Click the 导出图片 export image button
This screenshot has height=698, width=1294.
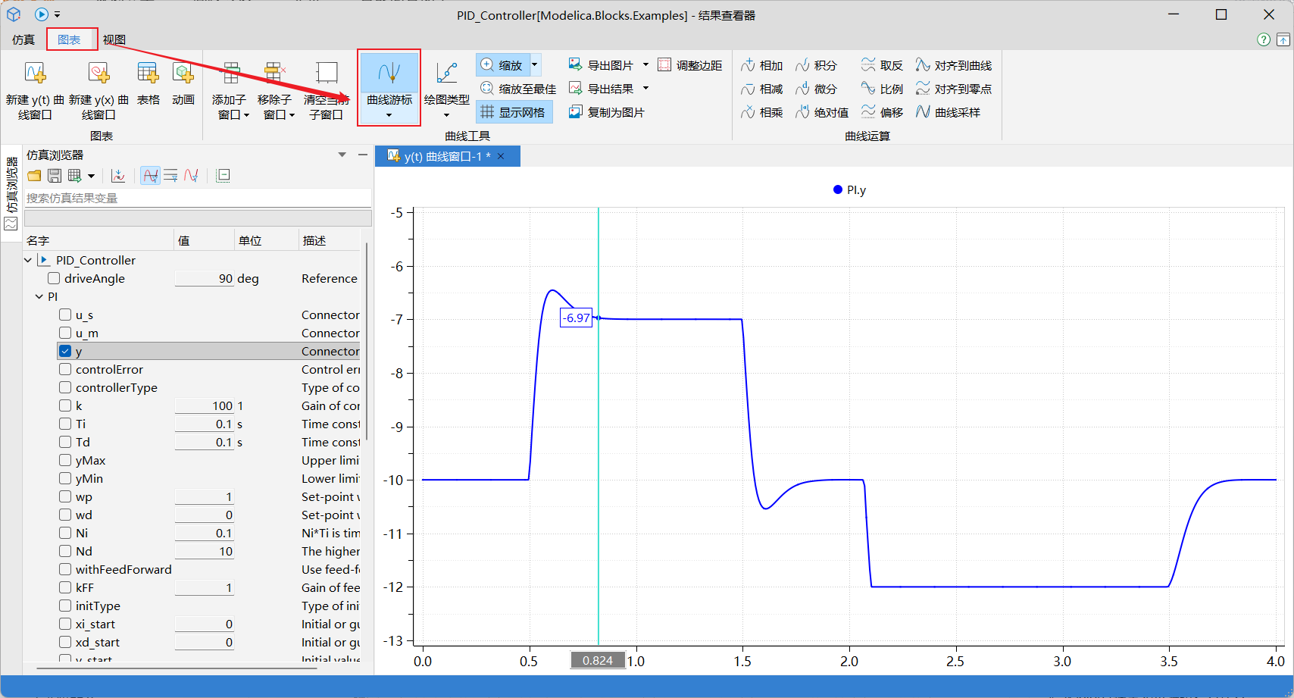point(602,65)
